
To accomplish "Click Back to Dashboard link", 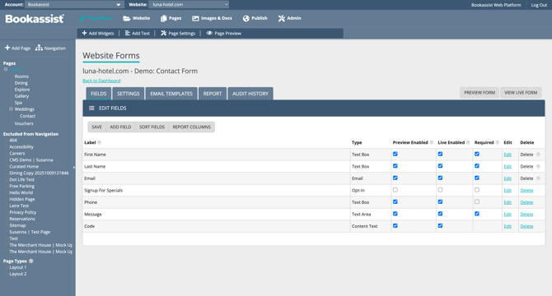I will [101, 81].
